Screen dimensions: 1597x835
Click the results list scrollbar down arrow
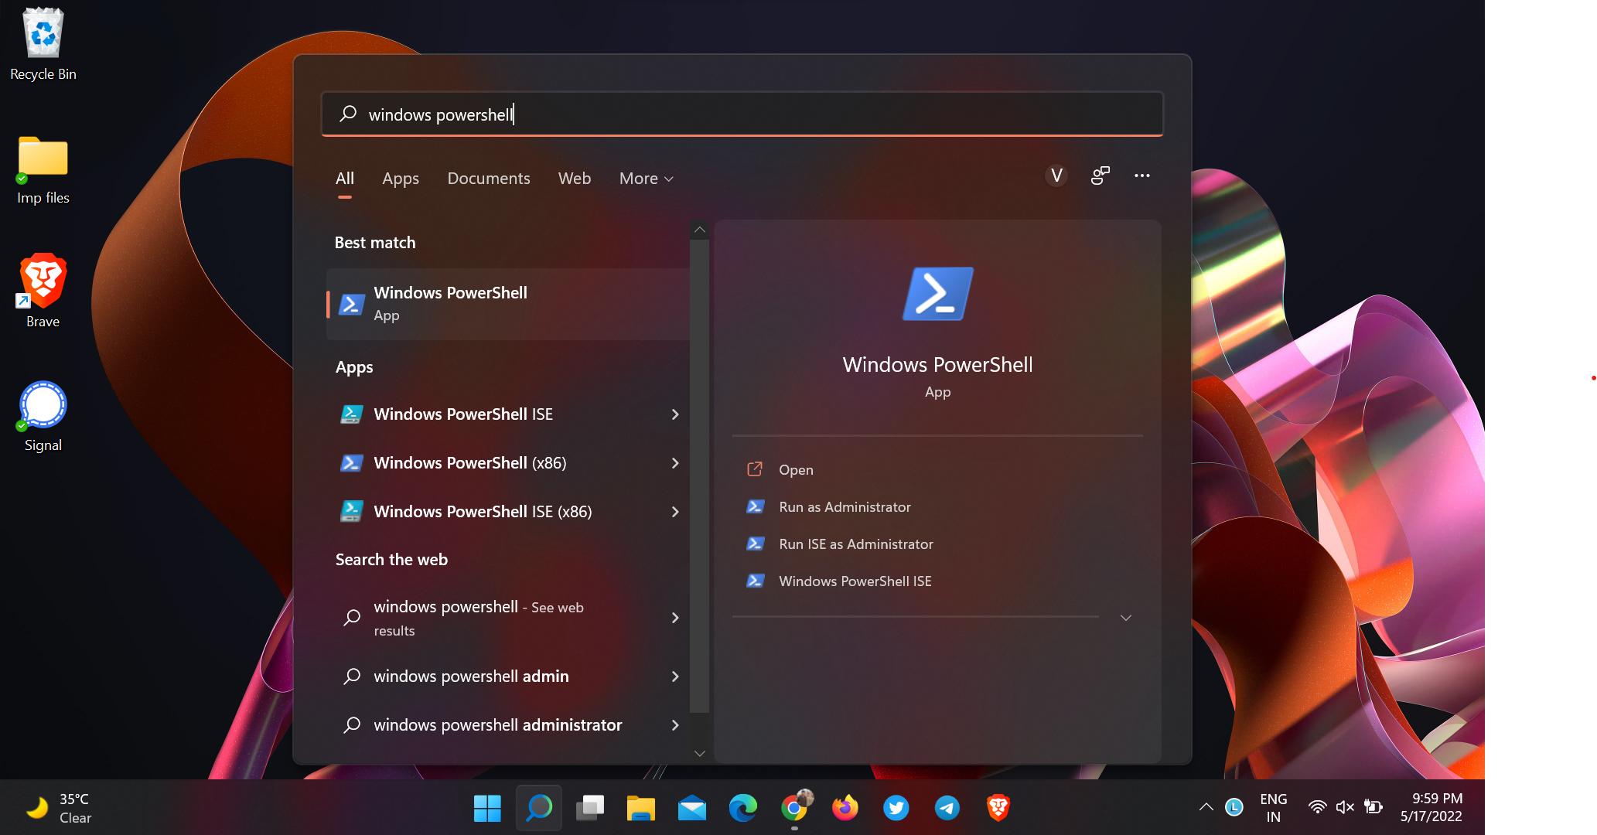700,753
